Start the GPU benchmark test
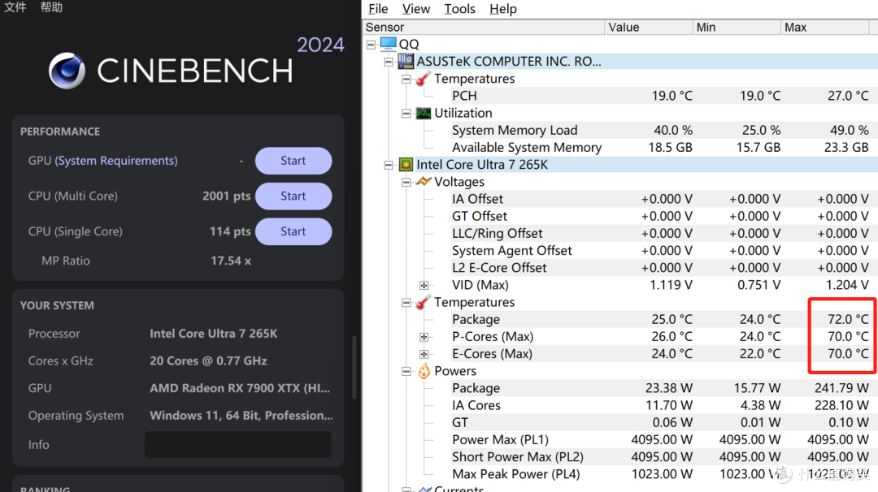 [x=293, y=161]
